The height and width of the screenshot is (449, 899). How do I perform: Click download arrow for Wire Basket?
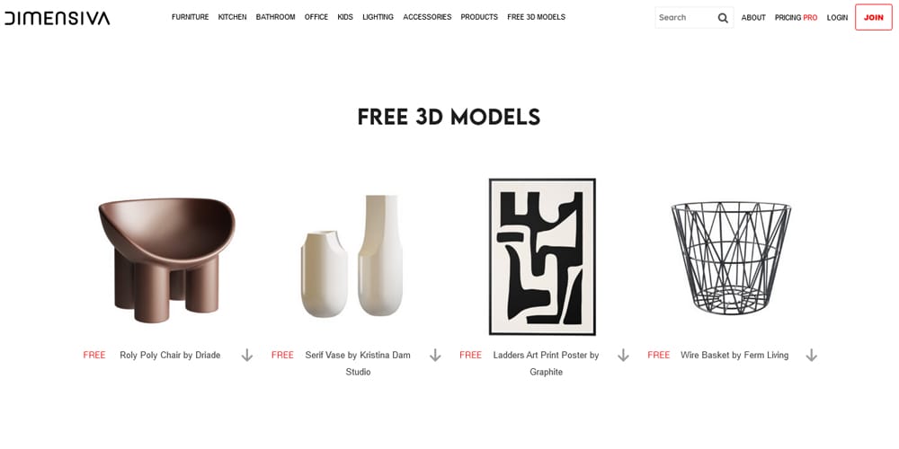(811, 355)
